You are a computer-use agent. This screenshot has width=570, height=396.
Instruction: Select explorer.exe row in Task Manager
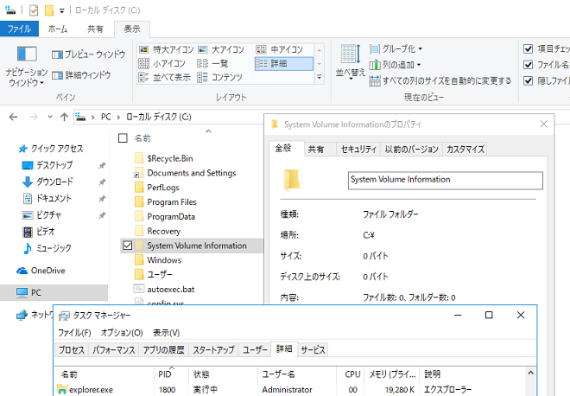point(291,389)
